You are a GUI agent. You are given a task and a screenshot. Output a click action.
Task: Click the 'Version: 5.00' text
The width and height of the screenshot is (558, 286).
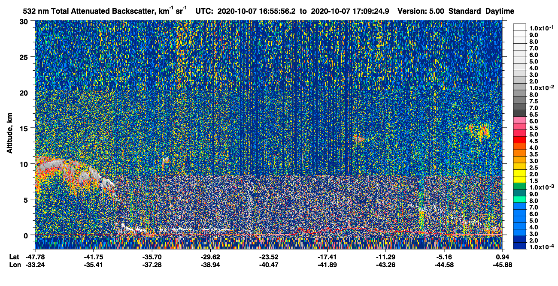tap(421, 11)
